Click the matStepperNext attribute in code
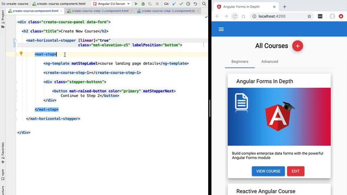Screen dimensions: 347x195 [x=158, y=91]
